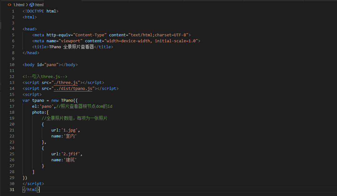Click line number 31 in the gutter
Viewport: 337px width, 196px height.
[x=12, y=190]
